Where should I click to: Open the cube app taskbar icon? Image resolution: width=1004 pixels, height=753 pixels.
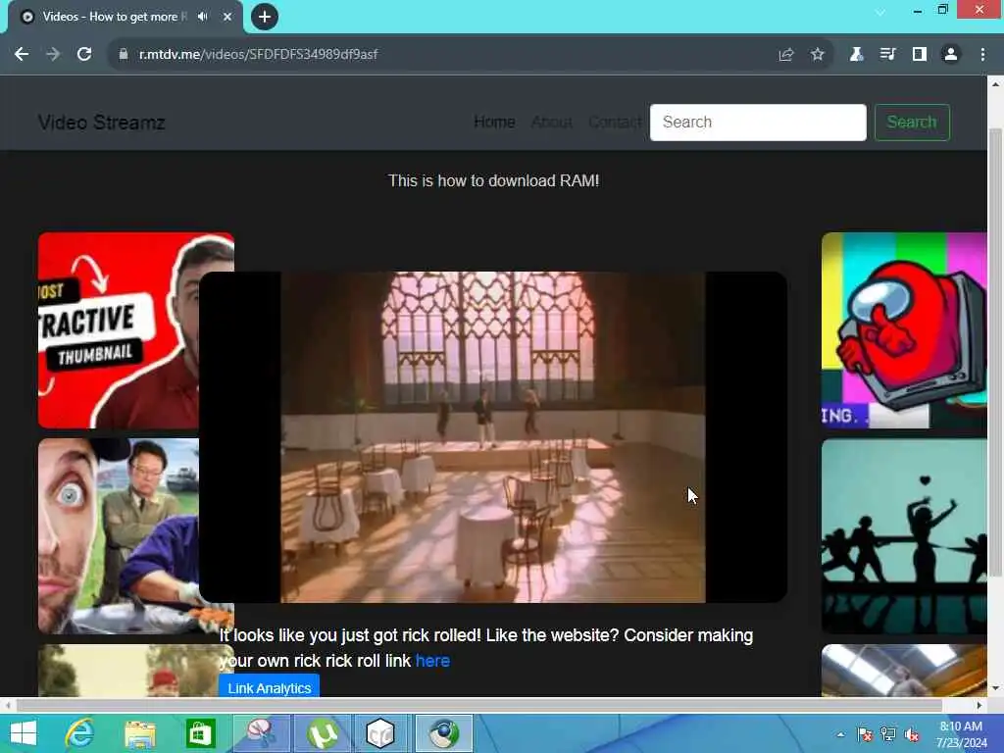pyautogui.click(x=380, y=733)
